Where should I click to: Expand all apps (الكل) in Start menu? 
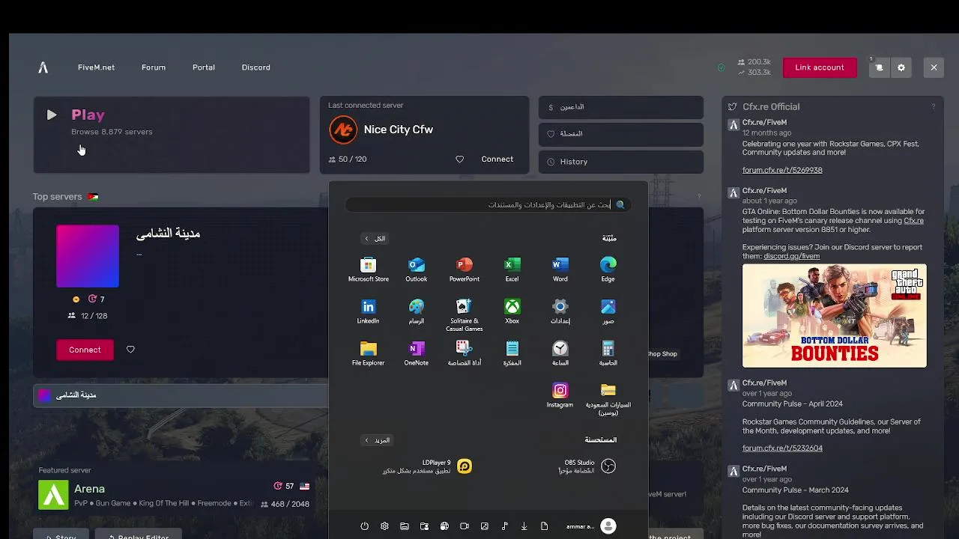pyautogui.click(x=374, y=239)
